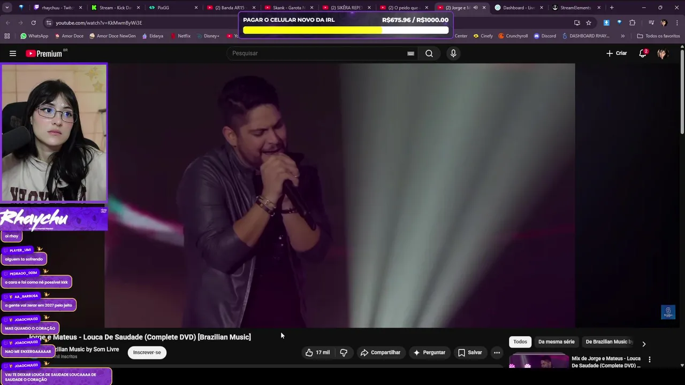Open DASHBOARD RHAY bookmark
The height and width of the screenshot is (385, 685).
click(585, 36)
